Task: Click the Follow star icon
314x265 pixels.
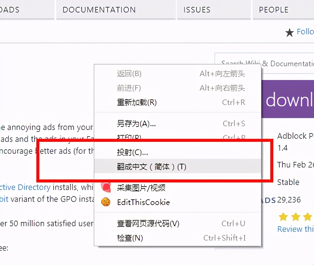Action: [289, 32]
